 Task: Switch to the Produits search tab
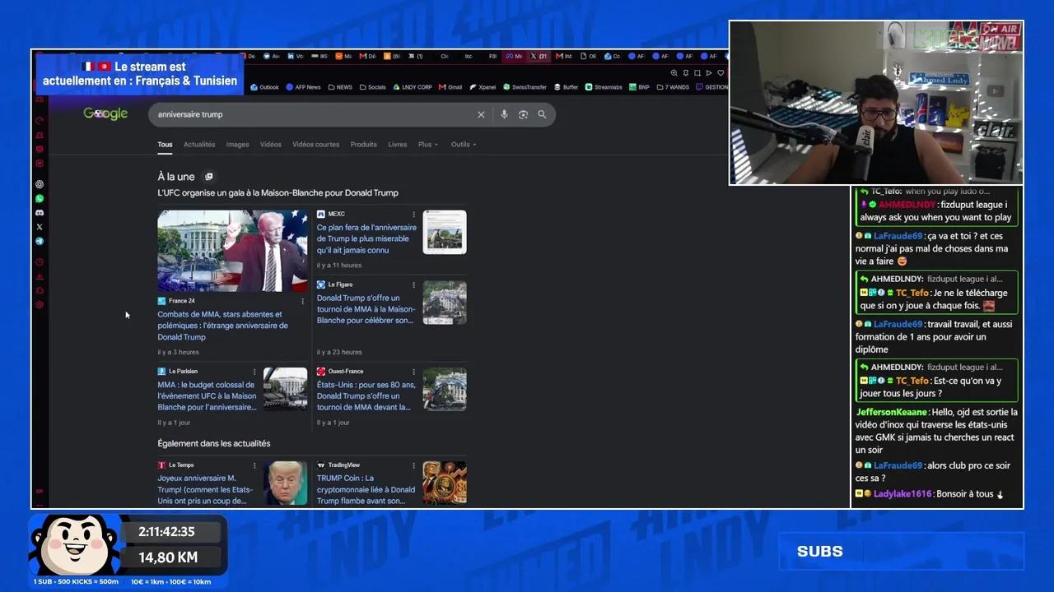pos(363,145)
